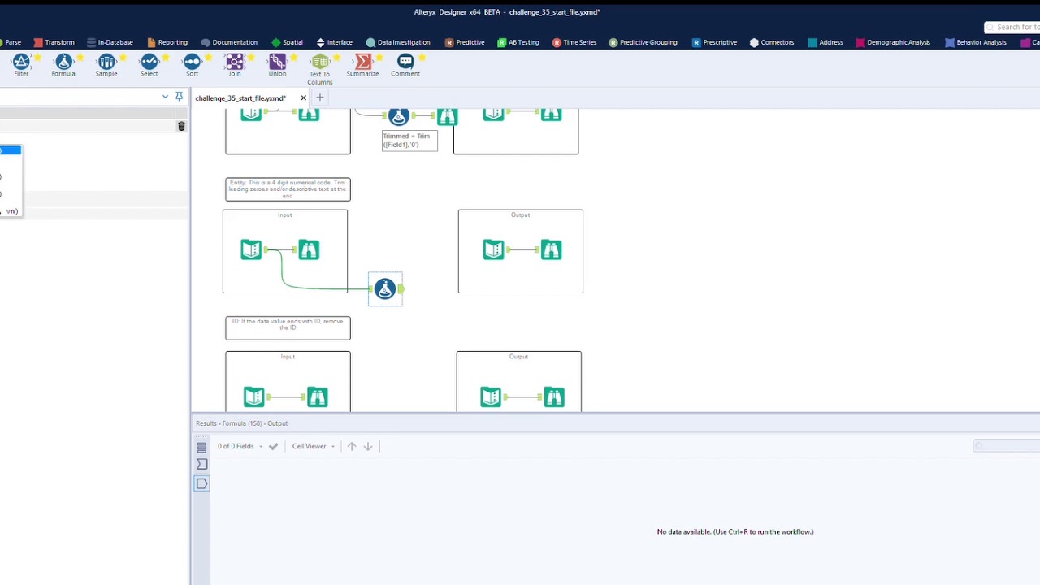Viewport: 1040px width, 585px height.
Task: Switch to the Reporting tool category
Action: tap(167, 42)
